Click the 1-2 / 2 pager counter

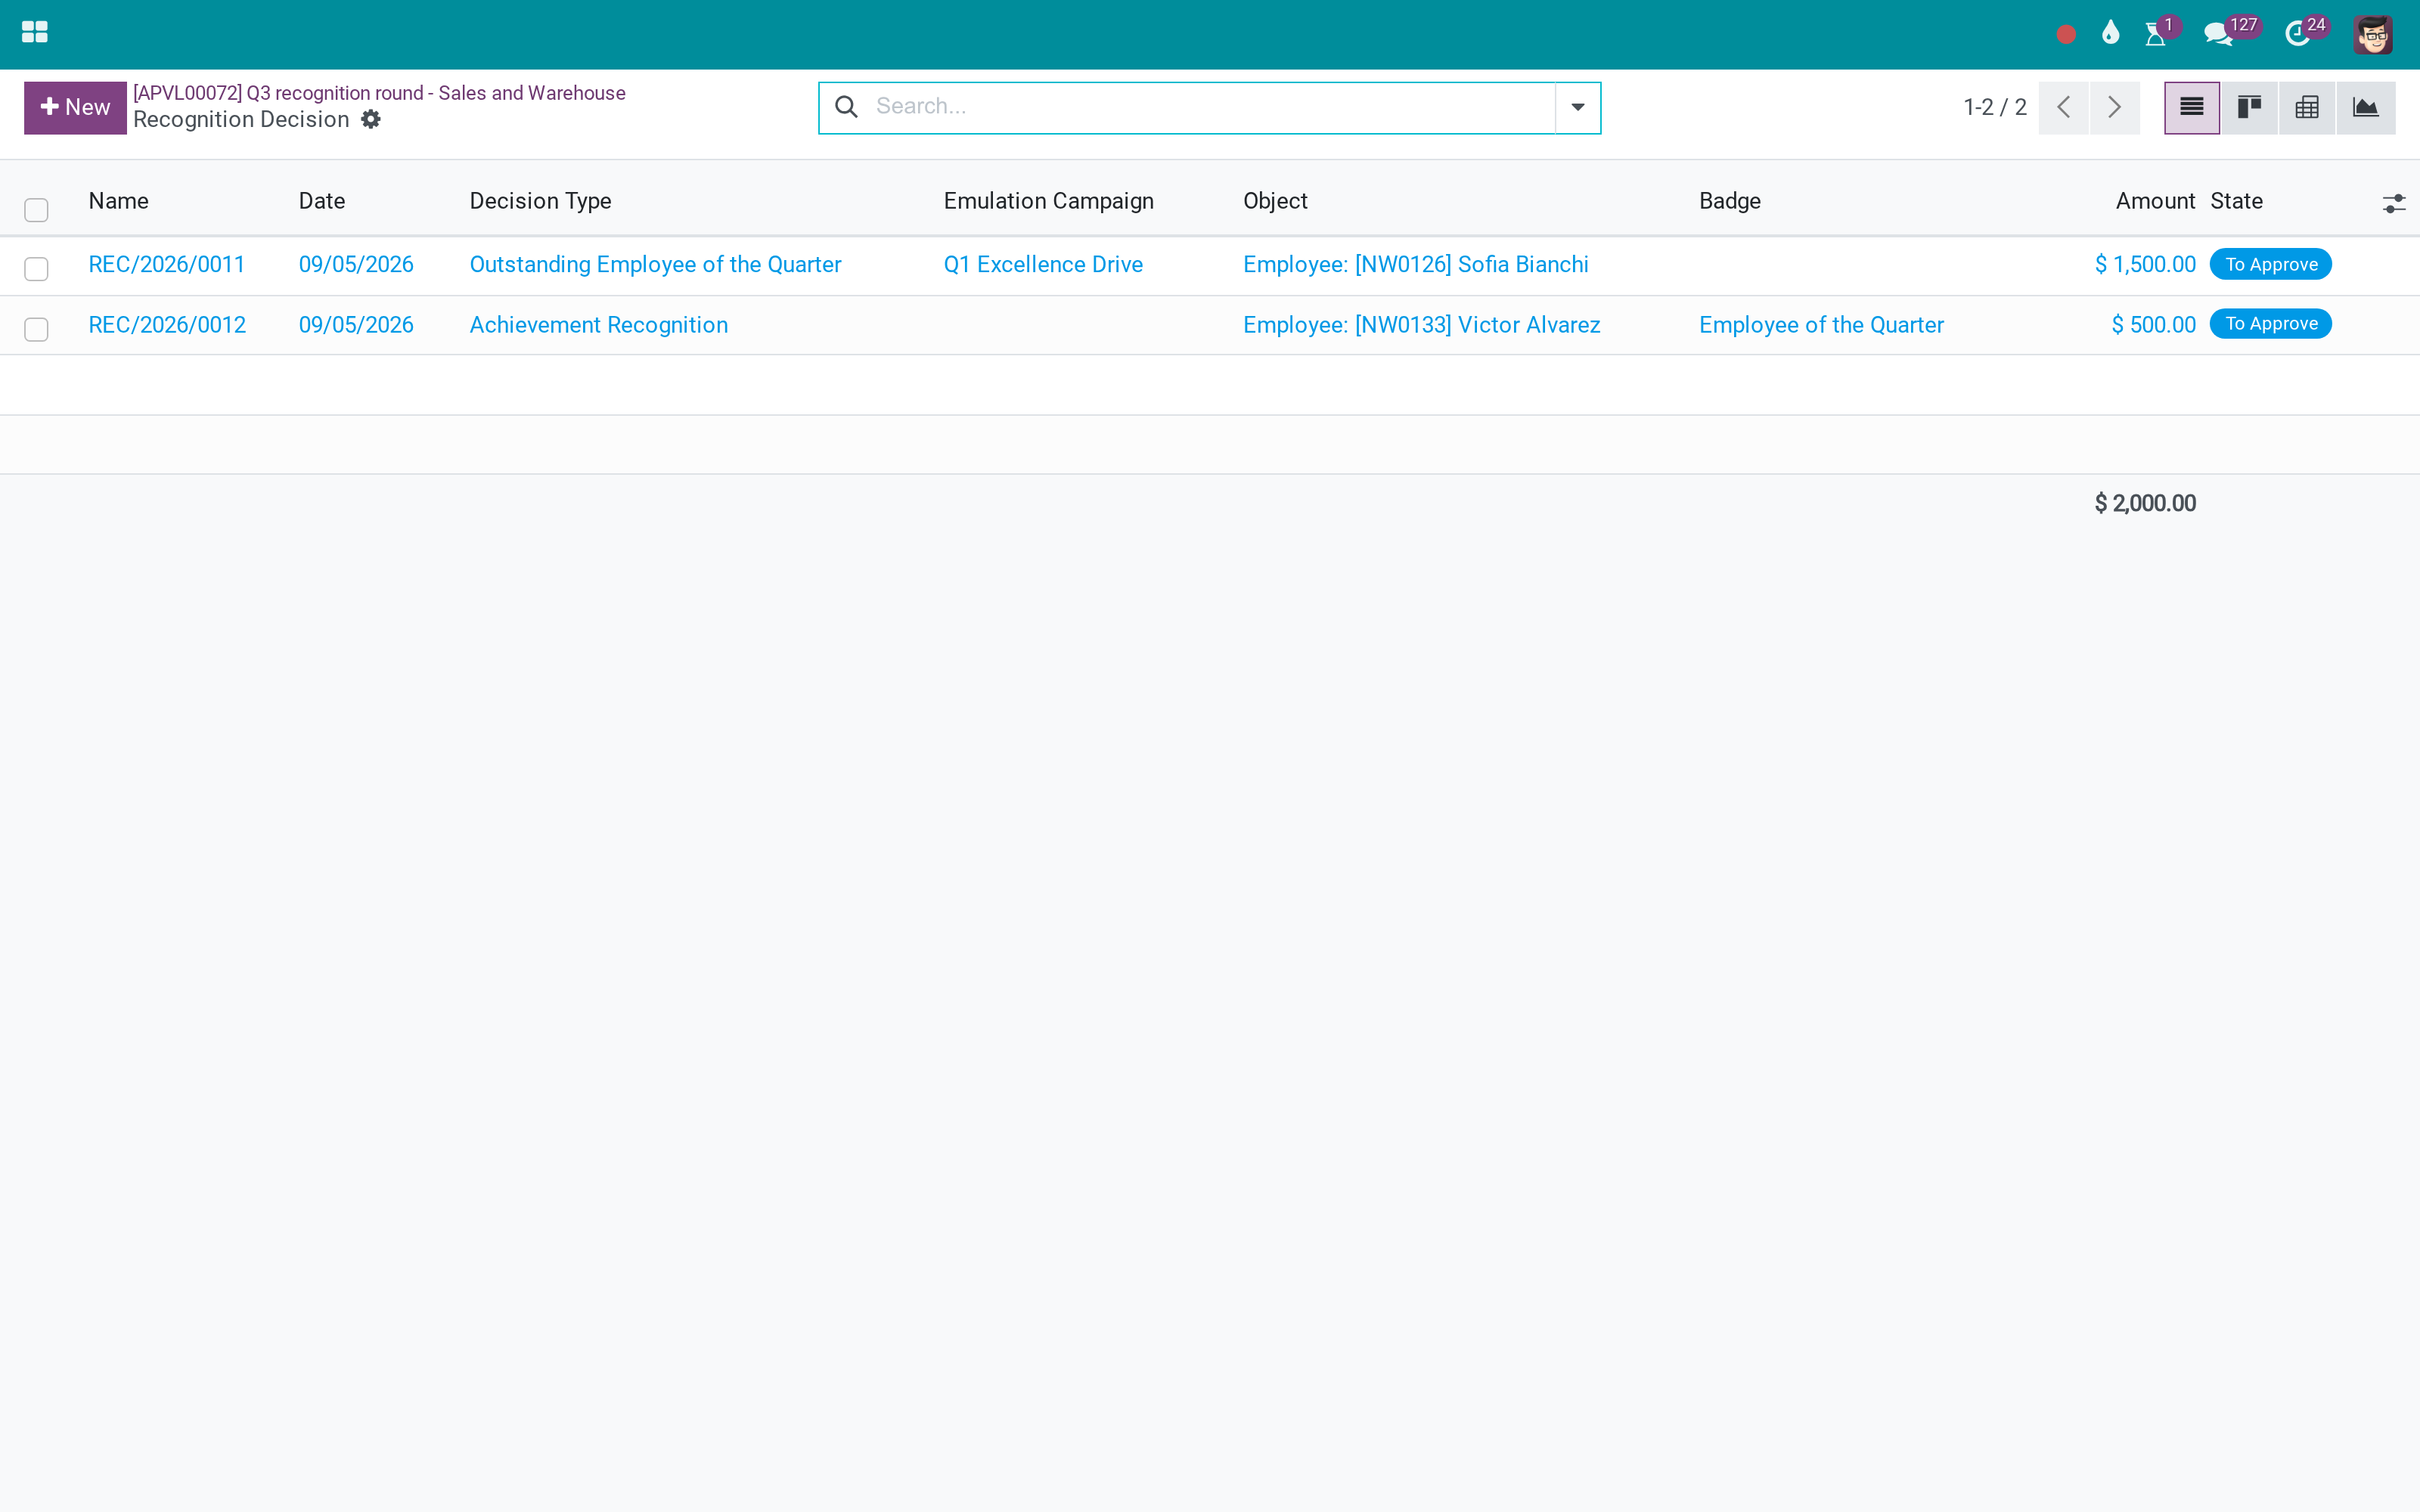1994,108
